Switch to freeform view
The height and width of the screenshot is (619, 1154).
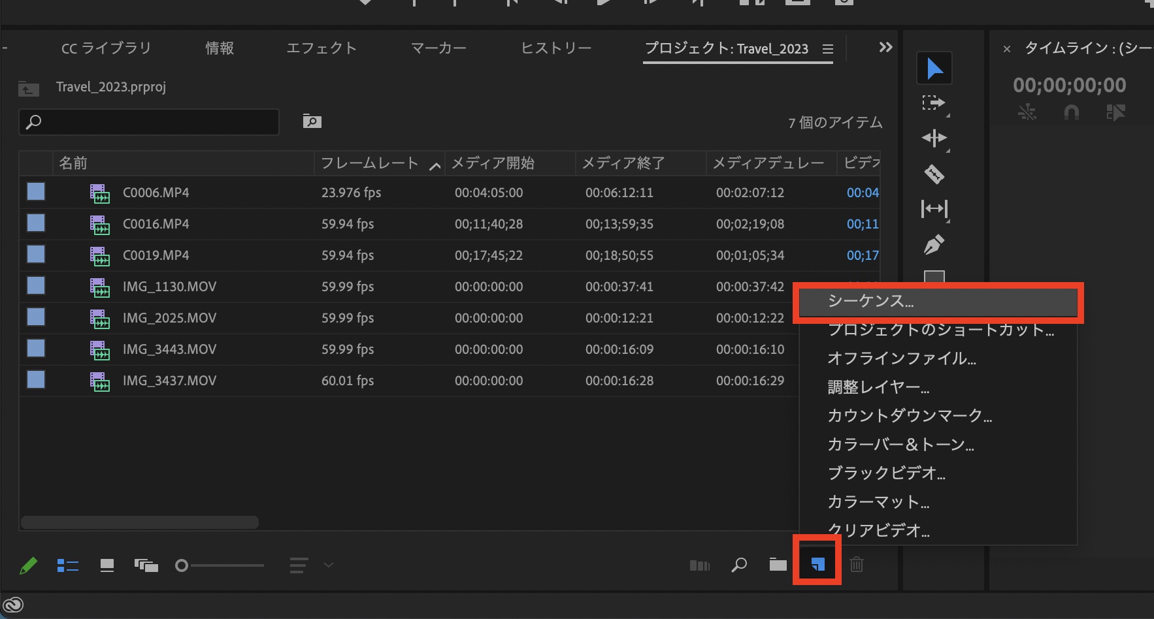coord(146,565)
